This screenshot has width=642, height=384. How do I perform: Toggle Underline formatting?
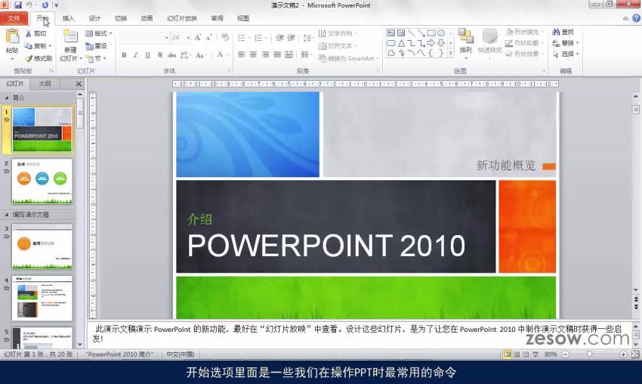click(x=147, y=55)
